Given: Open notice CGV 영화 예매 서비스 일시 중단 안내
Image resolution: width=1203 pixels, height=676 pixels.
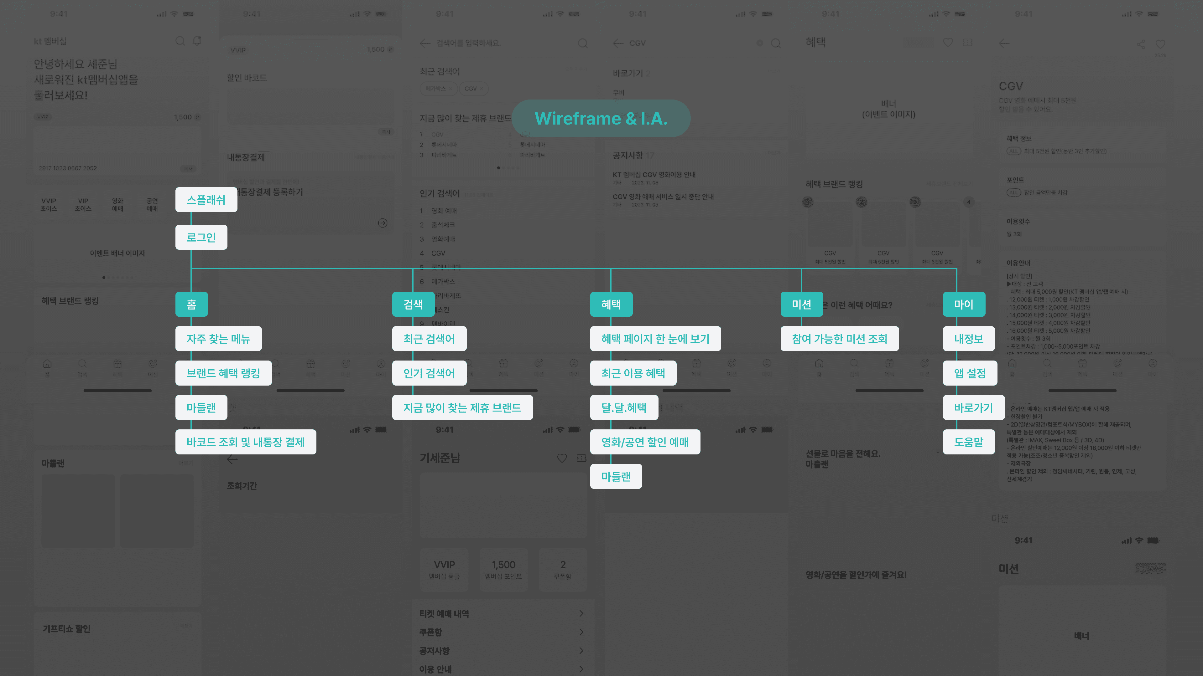Looking at the screenshot, I should 663,197.
